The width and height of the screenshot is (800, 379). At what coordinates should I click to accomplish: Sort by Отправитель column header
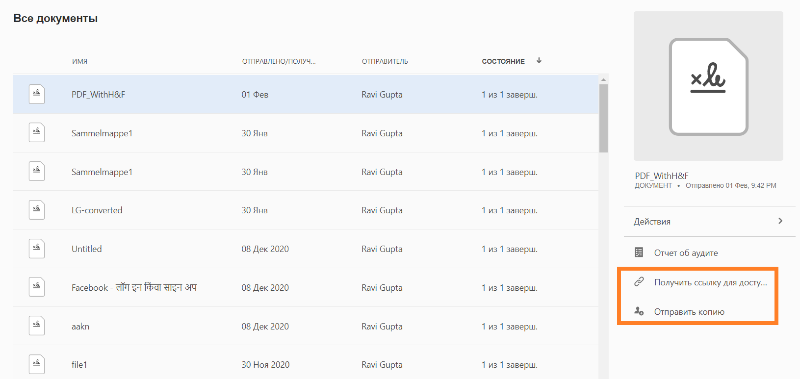385,61
